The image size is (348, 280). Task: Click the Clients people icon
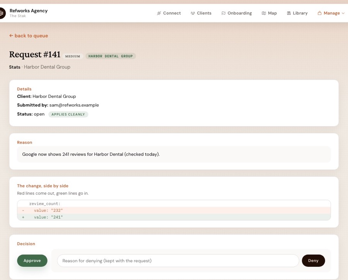[193, 13]
